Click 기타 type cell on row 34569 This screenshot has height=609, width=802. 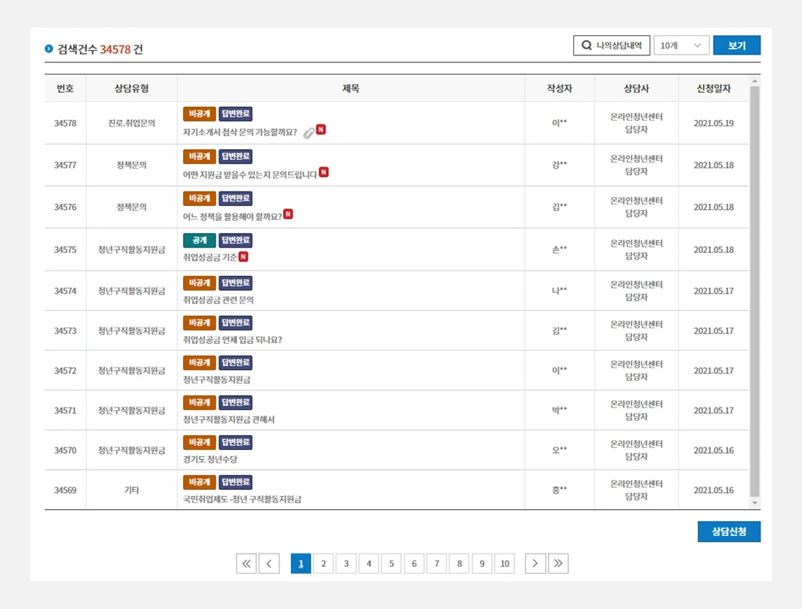coord(132,490)
